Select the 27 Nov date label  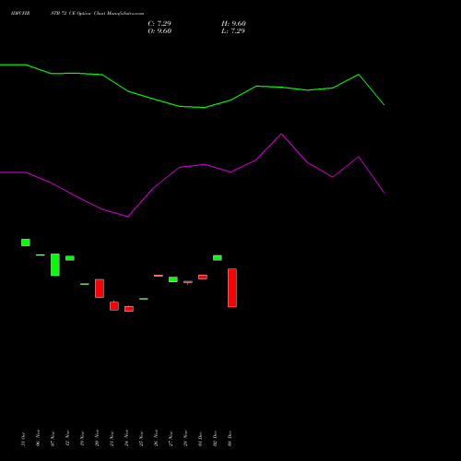171,438
